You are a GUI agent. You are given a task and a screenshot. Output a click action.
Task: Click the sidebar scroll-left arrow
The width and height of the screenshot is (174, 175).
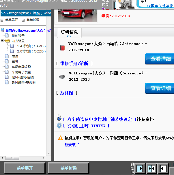click(2, 158)
